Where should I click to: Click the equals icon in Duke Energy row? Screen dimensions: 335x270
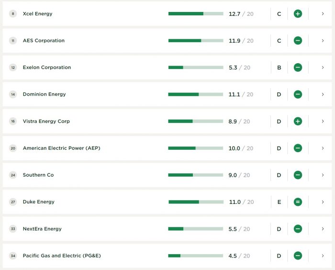click(298, 202)
